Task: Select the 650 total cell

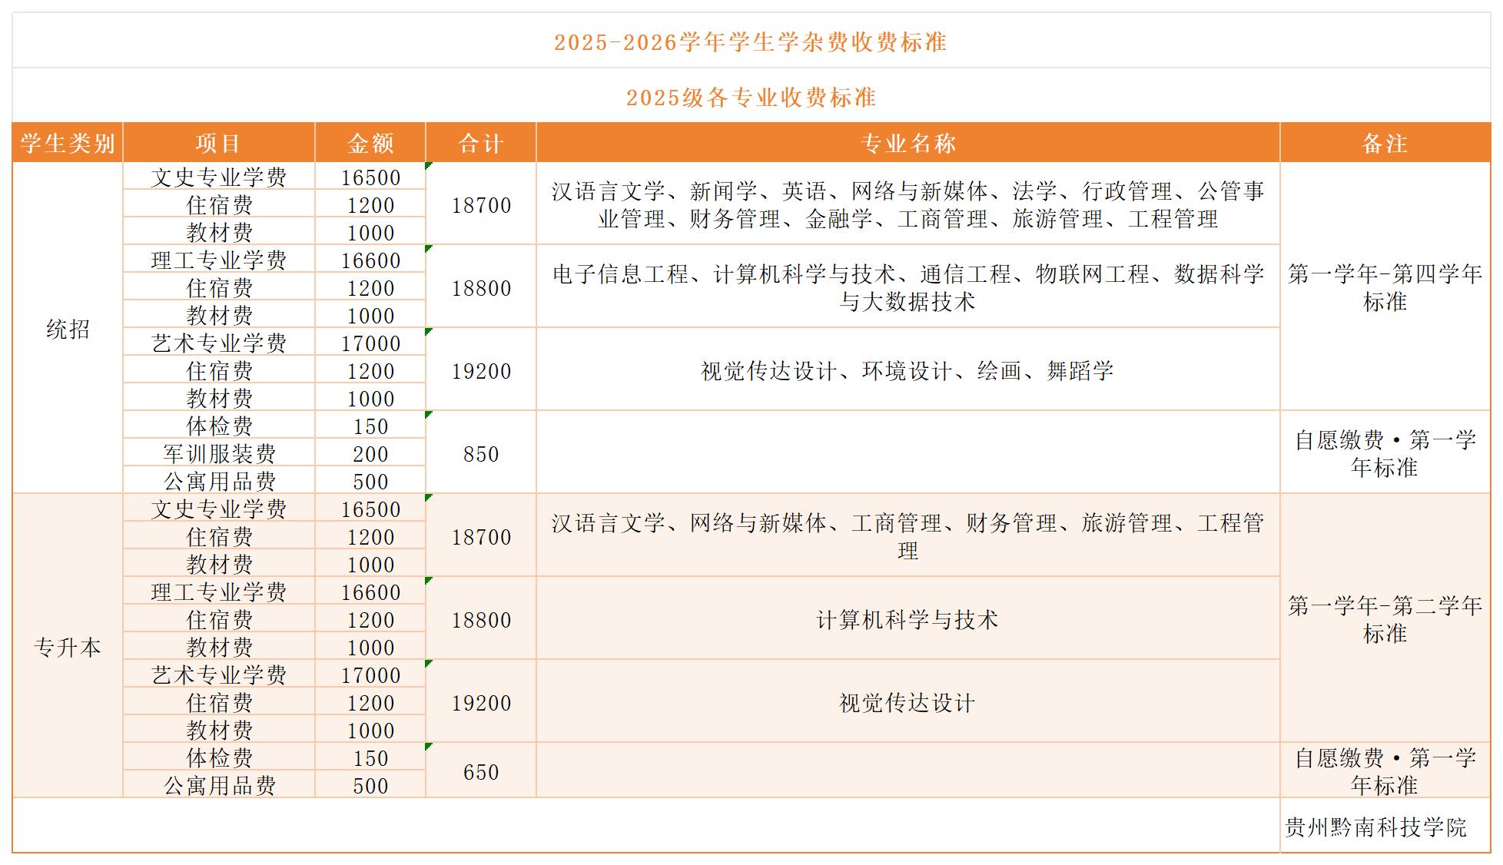Action: (x=481, y=771)
